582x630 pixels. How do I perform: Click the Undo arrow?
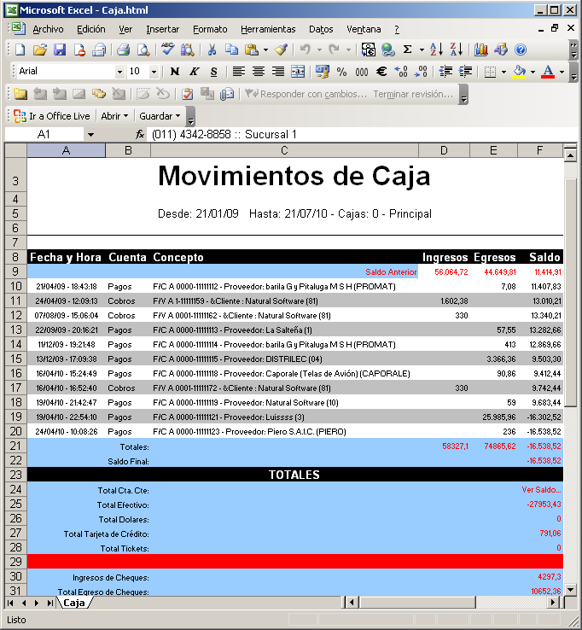(306, 50)
